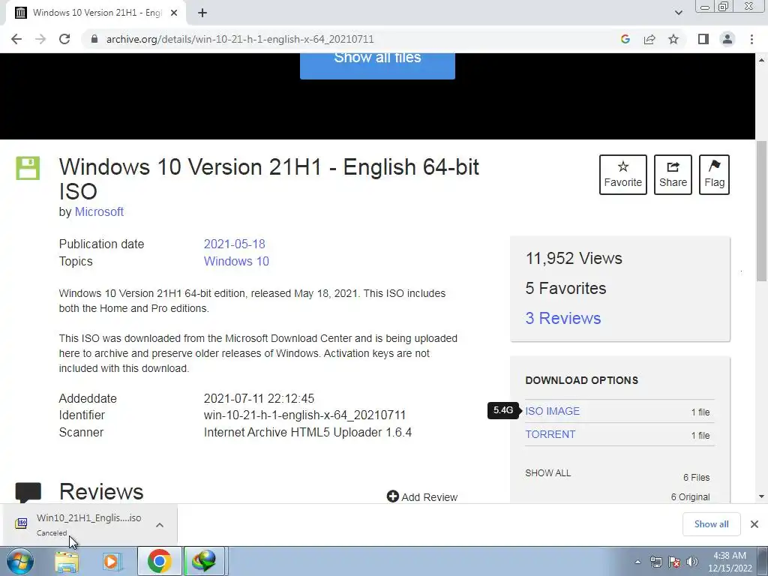The image size is (768, 576).
Task: Click Show all downloads button
Action: [x=711, y=524]
